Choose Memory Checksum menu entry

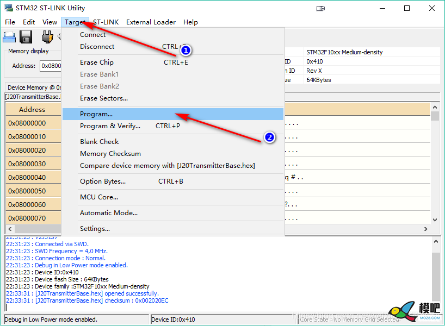coord(173,154)
